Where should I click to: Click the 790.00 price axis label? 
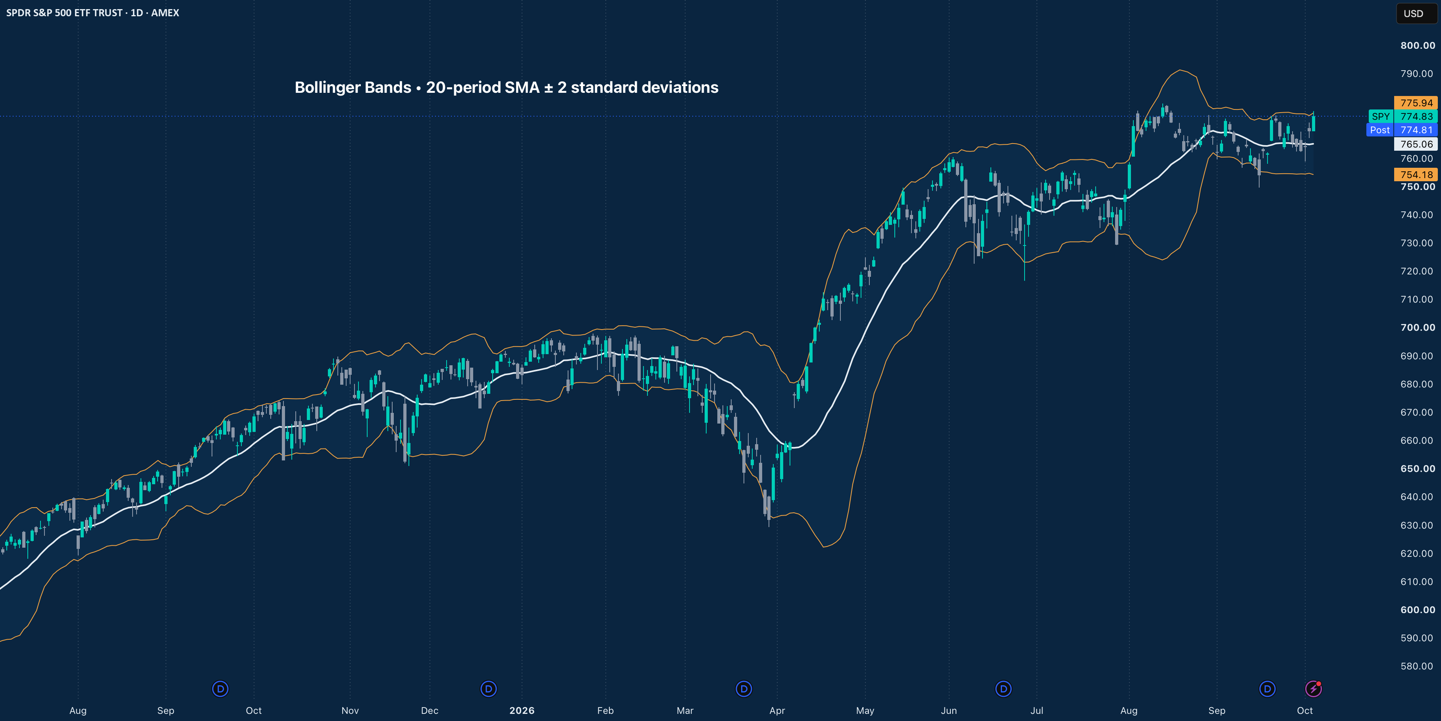pyautogui.click(x=1416, y=73)
